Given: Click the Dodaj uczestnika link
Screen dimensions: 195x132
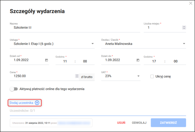Looking at the screenshot, I should [22, 103].
